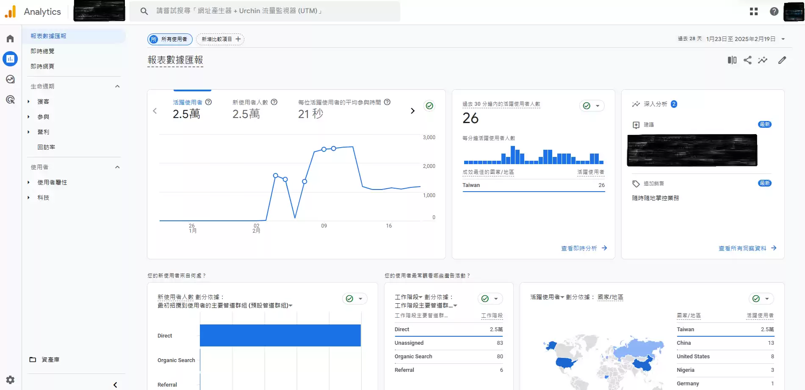805x390 pixels.
Task: Click the United States country row
Action: point(725,357)
